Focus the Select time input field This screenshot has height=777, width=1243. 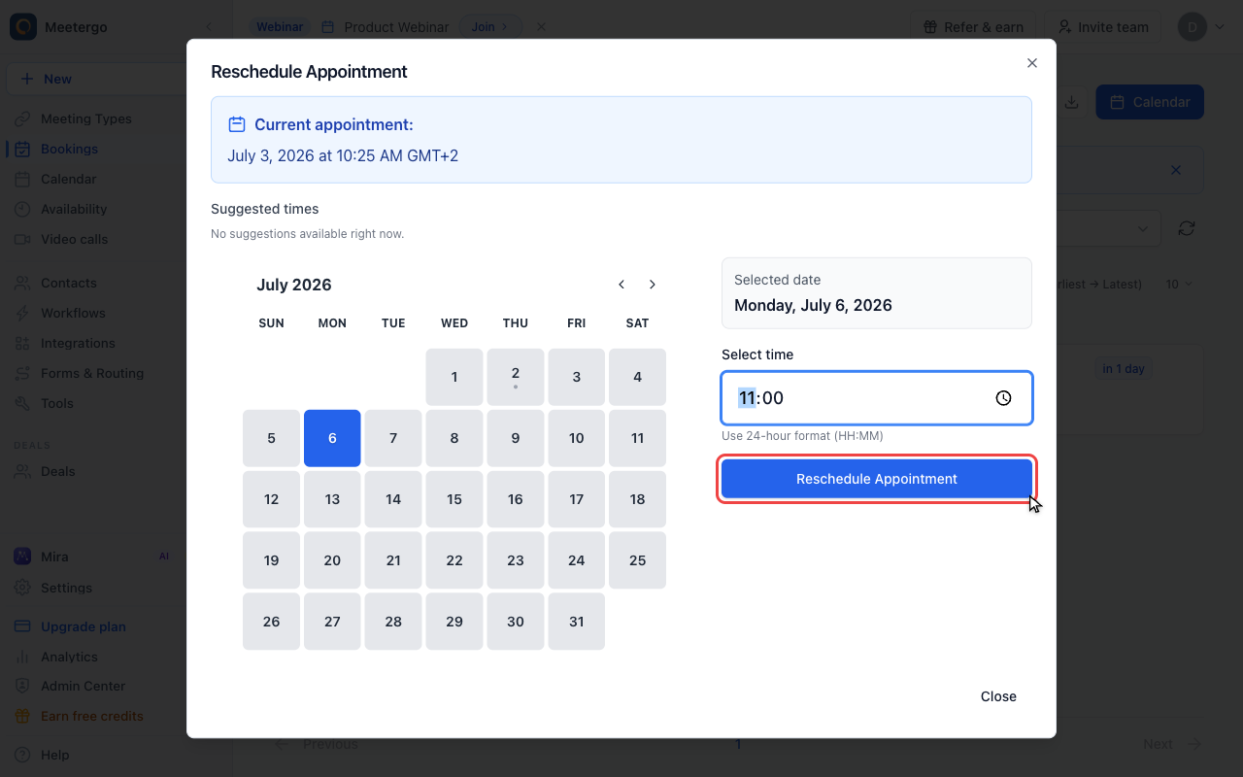(877, 398)
